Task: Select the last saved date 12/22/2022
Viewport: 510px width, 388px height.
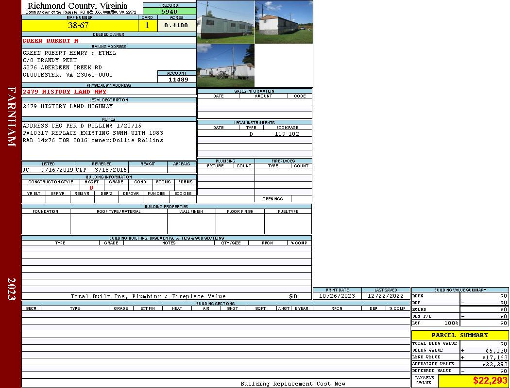Action: point(386,296)
